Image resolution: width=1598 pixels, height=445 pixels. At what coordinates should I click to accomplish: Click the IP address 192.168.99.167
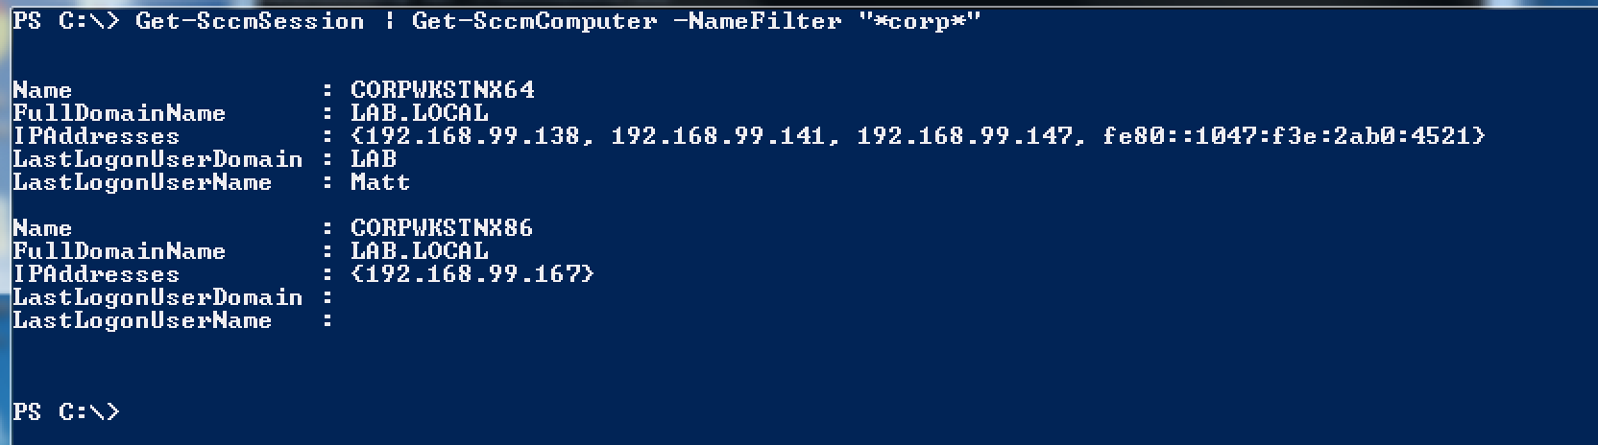click(x=472, y=274)
